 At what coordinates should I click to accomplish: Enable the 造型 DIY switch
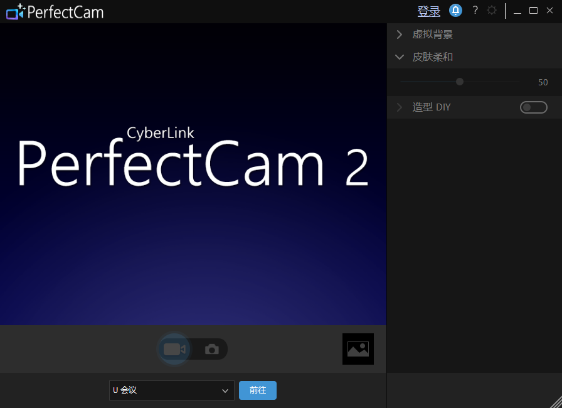click(533, 107)
